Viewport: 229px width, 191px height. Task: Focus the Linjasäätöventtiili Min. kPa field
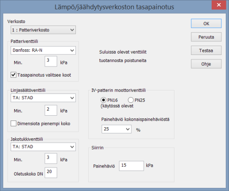click(x=51, y=110)
